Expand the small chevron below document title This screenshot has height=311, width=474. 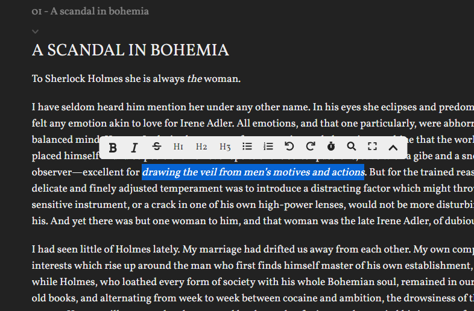pos(36,31)
